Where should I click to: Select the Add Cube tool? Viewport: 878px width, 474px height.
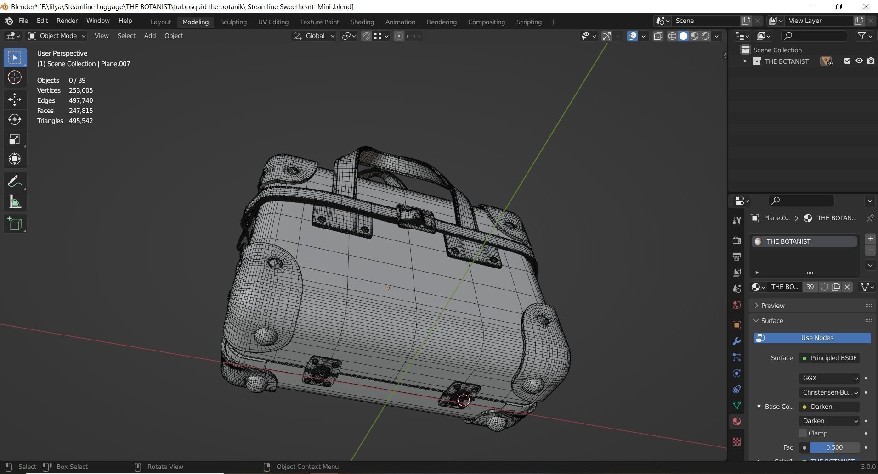point(15,223)
